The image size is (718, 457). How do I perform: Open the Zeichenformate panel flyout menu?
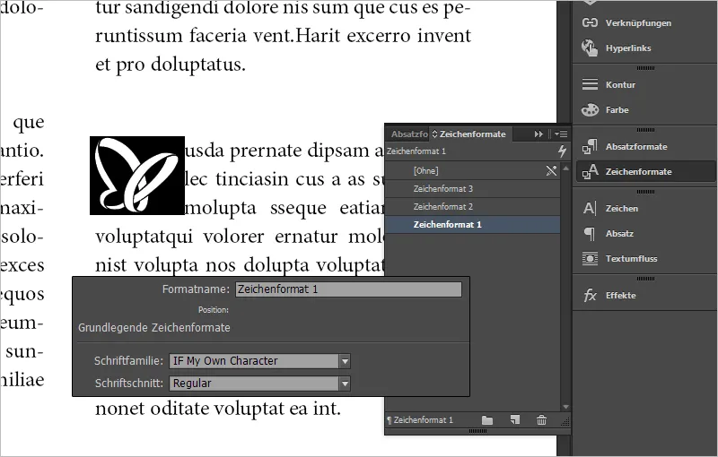point(561,134)
